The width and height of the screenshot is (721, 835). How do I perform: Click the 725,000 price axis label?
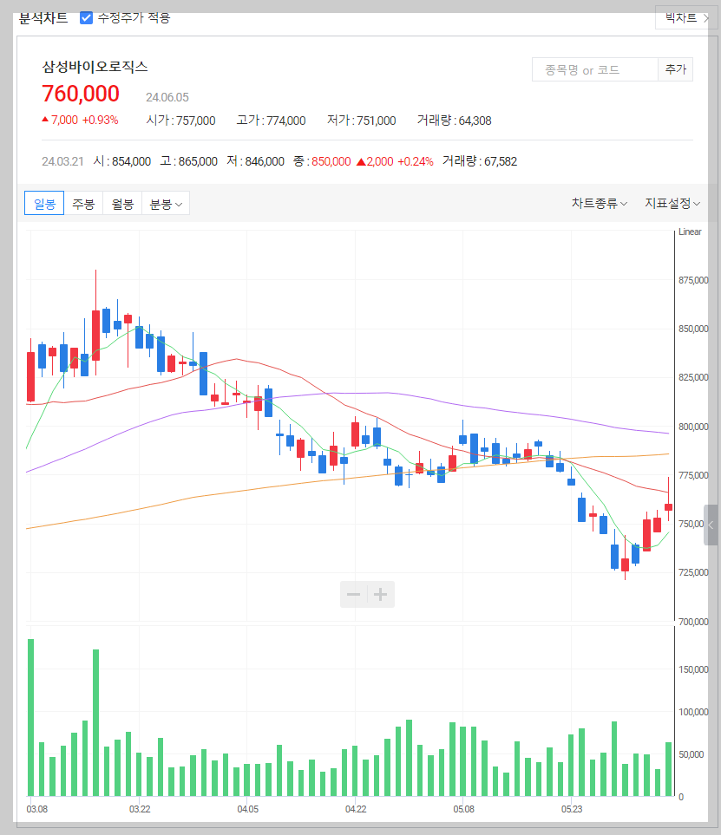tap(693, 572)
